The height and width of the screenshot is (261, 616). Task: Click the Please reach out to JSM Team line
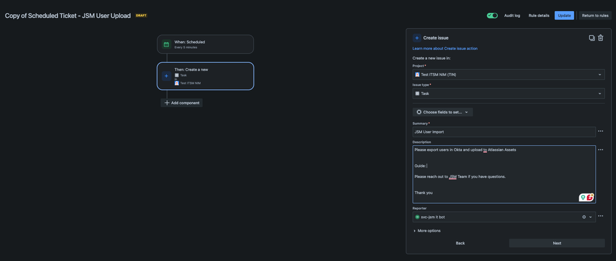coord(459,177)
